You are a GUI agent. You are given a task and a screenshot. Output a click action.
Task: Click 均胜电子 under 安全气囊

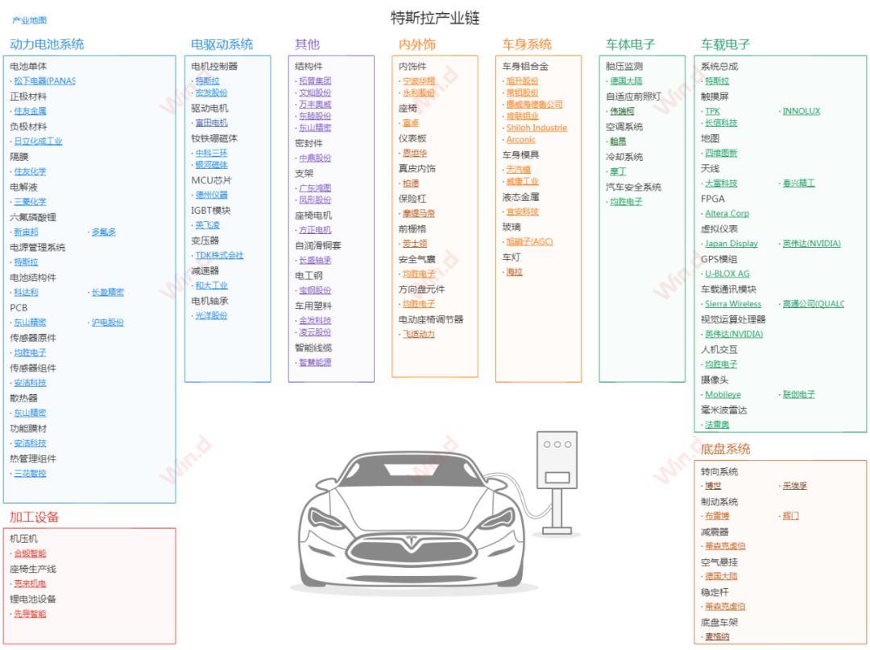(x=419, y=274)
